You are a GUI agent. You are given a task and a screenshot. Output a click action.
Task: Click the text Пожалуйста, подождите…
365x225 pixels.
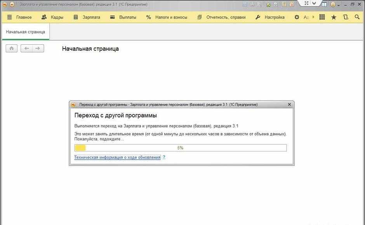tap(99, 139)
